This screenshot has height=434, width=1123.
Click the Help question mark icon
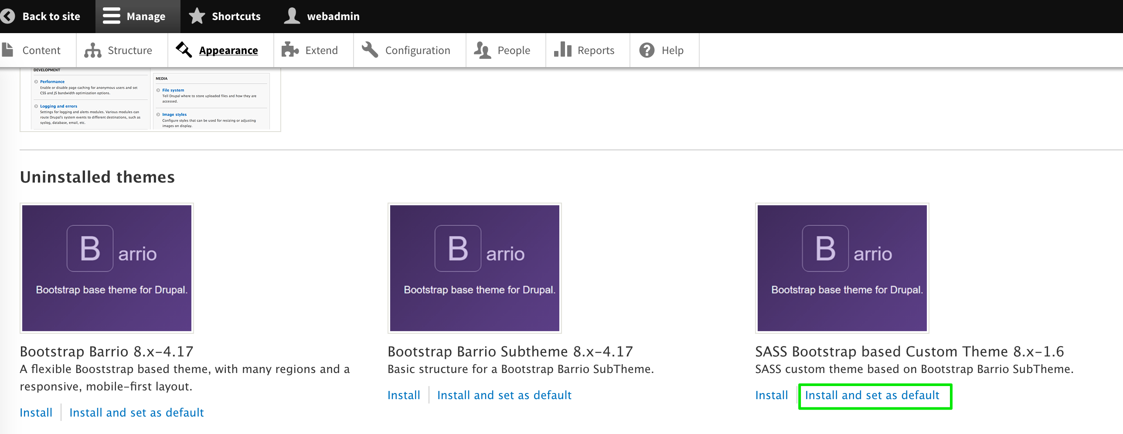(x=647, y=51)
